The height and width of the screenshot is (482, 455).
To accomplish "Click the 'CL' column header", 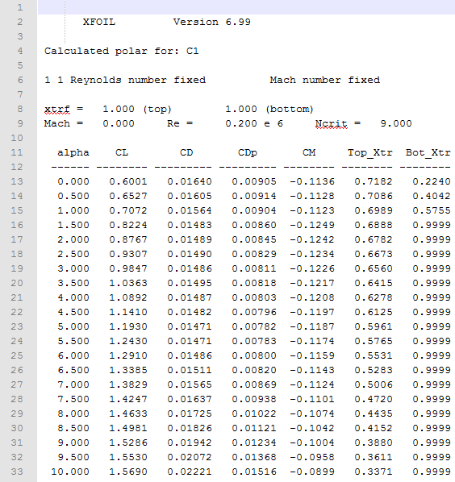I will pyautogui.click(x=122, y=153).
